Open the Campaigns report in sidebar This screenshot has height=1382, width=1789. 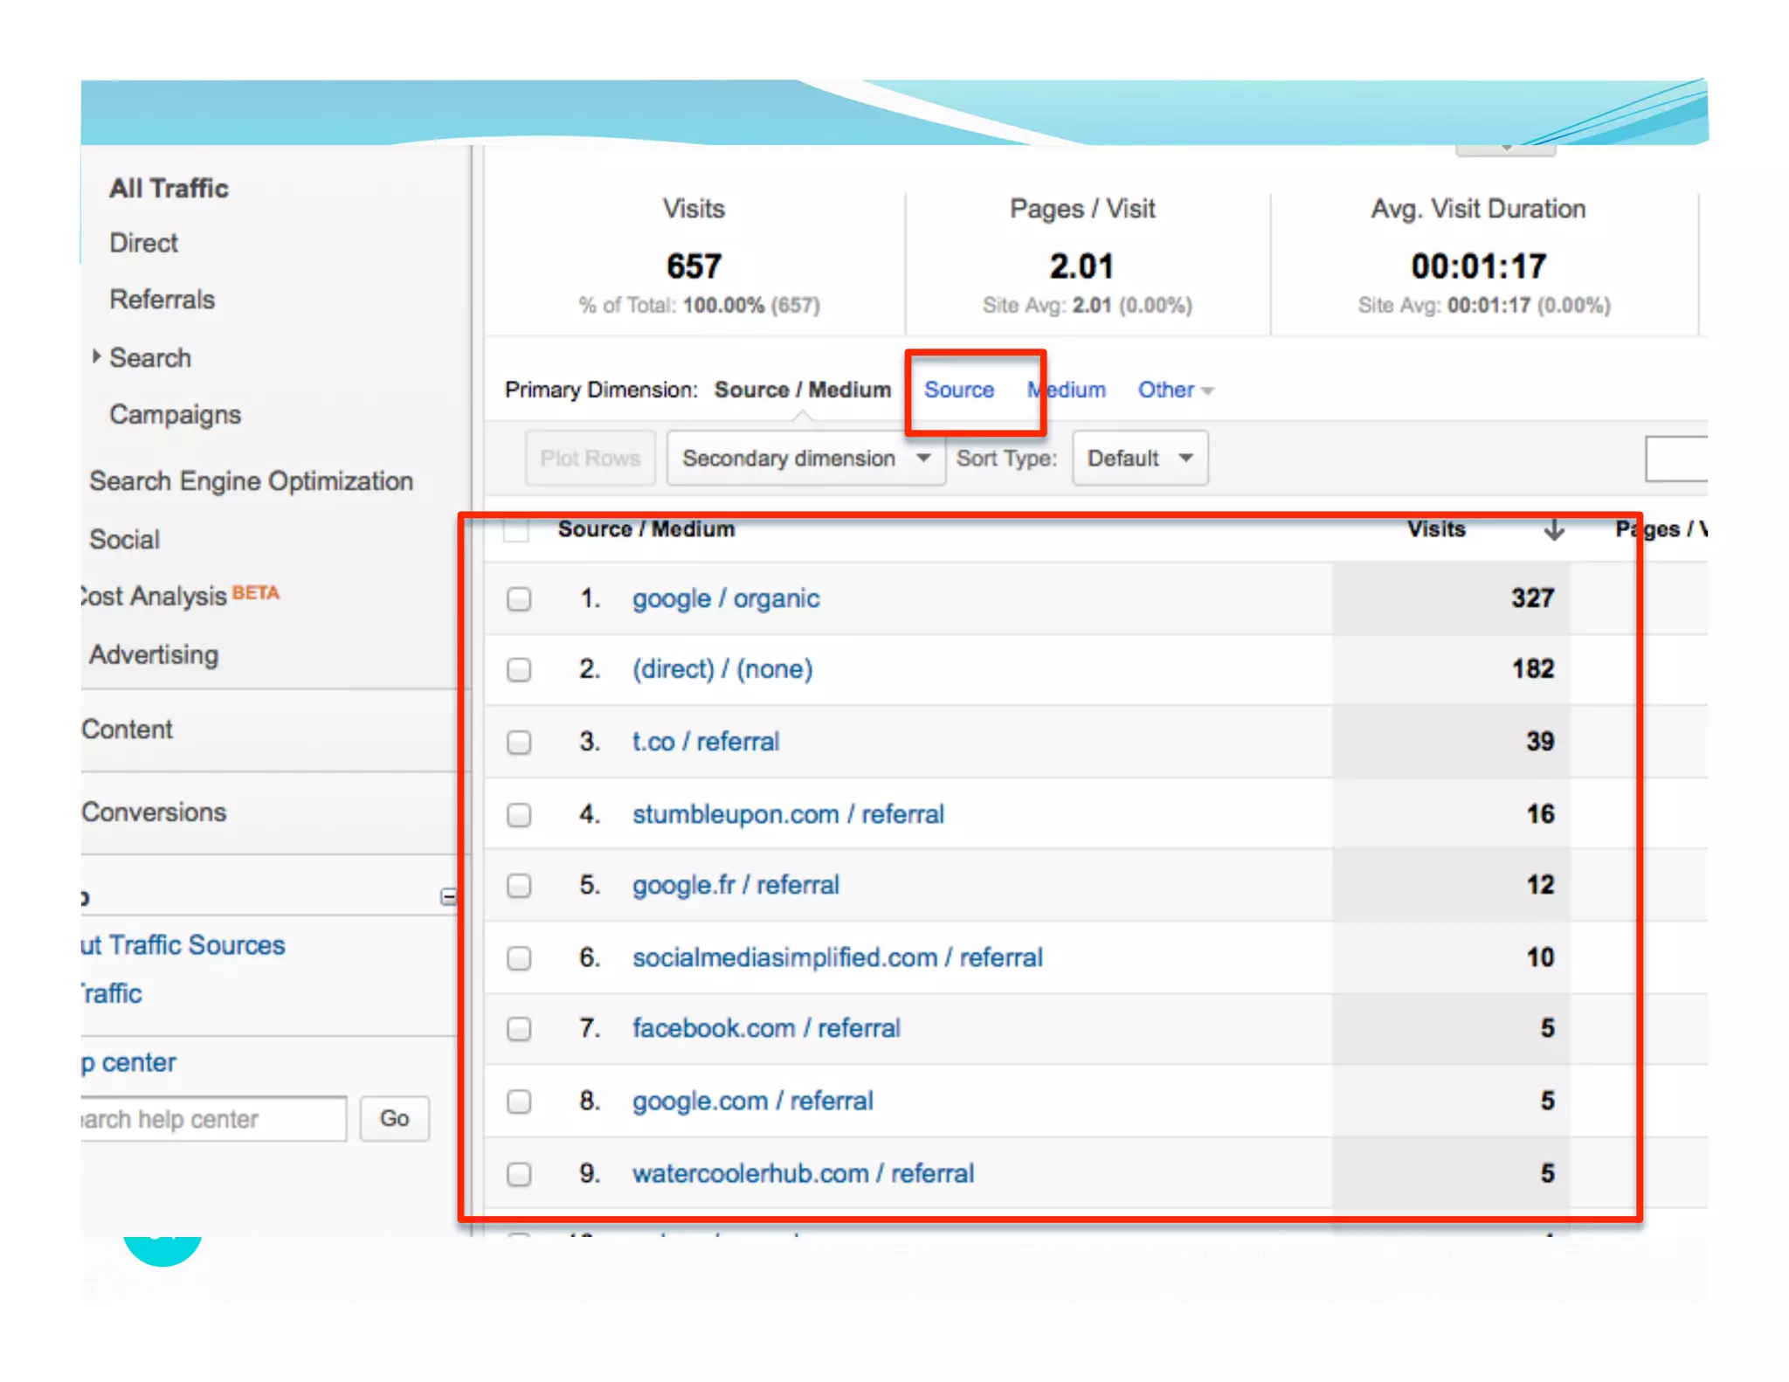[x=175, y=414]
